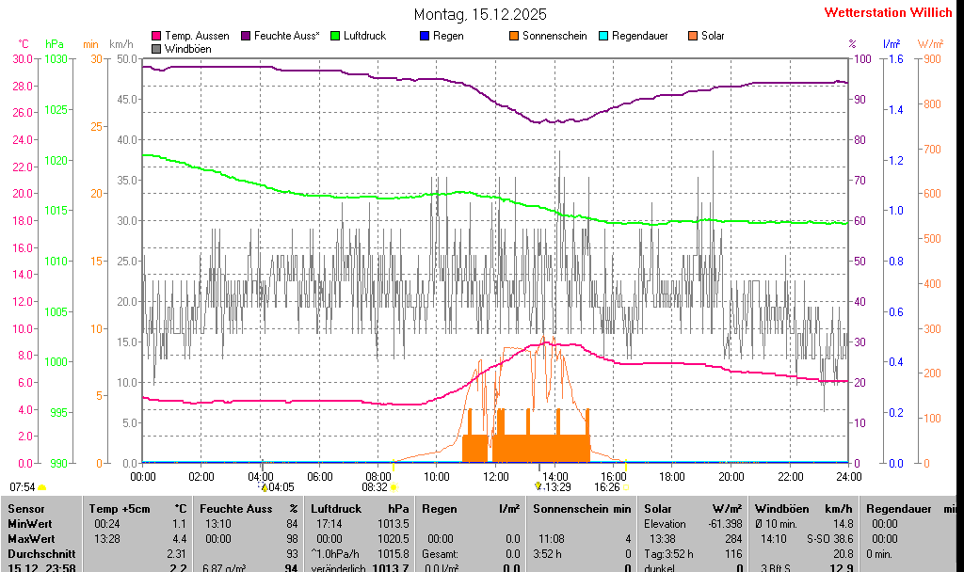The width and height of the screenshot is (964, 572).
Task: Click the Solar legend entry
Action: pyautogui.click(x=706, y=36)
